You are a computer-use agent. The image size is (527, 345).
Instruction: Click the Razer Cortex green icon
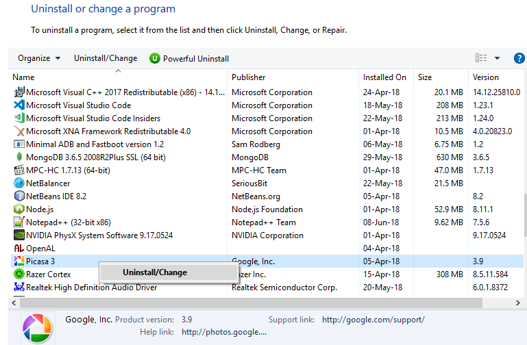click(19, 274)
